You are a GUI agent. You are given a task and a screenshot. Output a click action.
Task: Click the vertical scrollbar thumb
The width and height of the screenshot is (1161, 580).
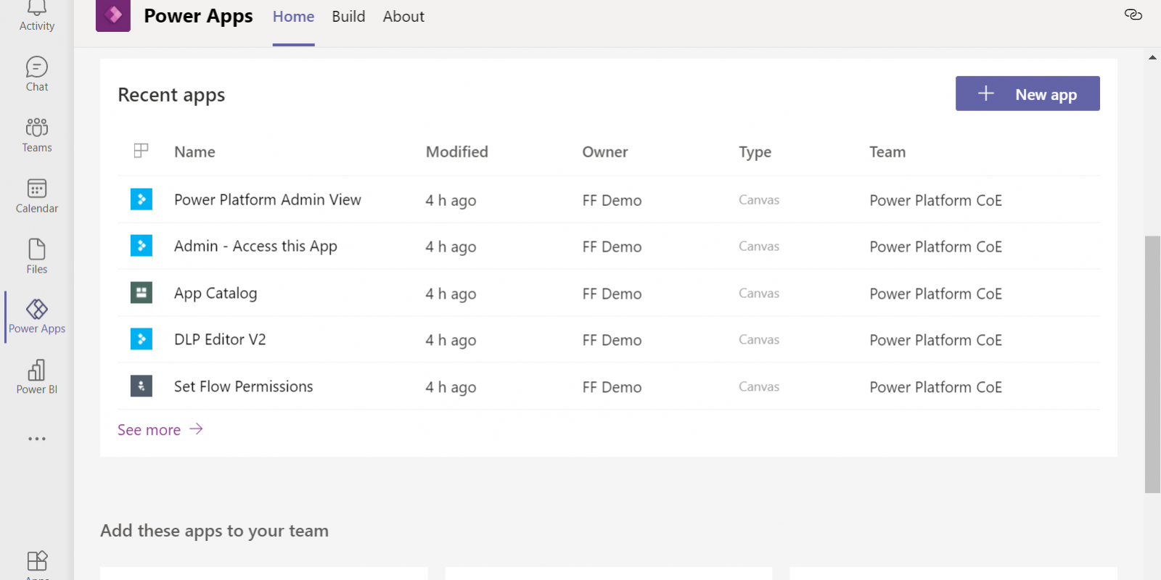(x=1152, y=364)
